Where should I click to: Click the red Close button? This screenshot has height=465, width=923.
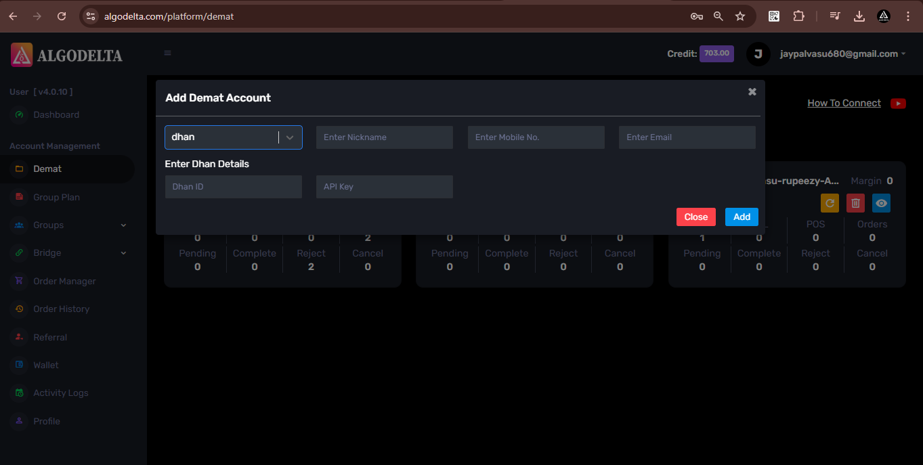pyautogui.click(x=695, y=217)
